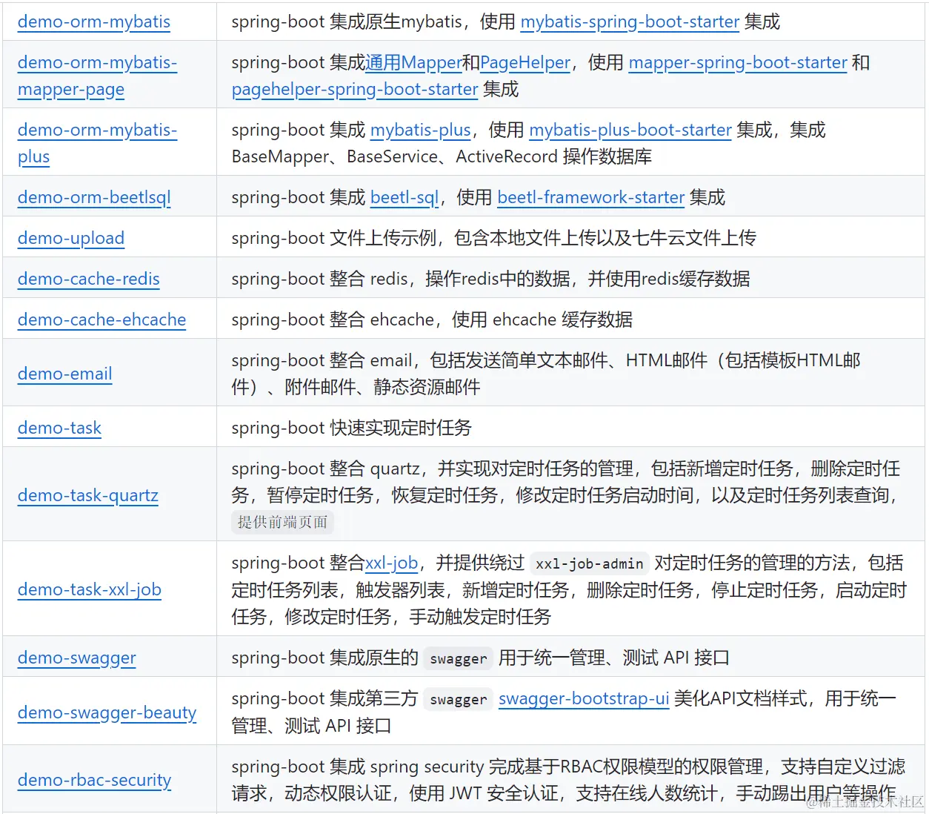Click the demo-orm-beetlsql project link
The image size is (929, 814).
click(x=93, y=197)
